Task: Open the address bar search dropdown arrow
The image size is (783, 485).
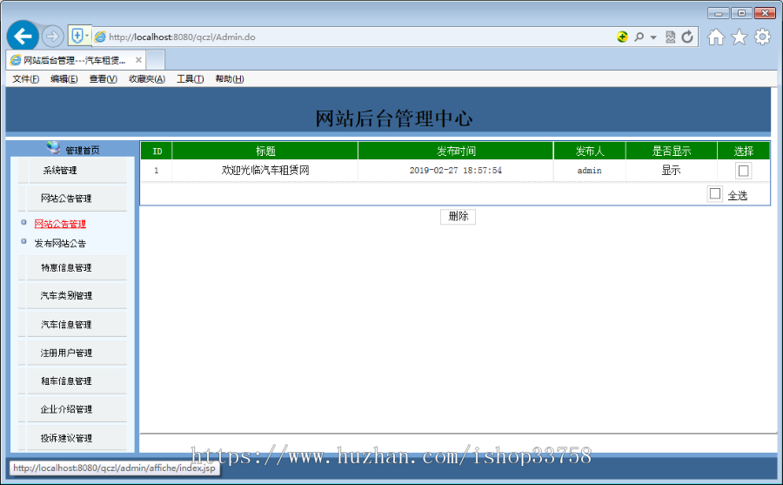Action: click(x=653, y=37)
